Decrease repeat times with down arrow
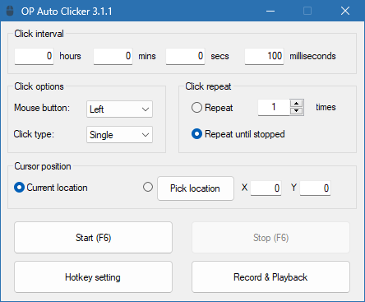Screen dimensions: 365x302 tap(296, 111)
